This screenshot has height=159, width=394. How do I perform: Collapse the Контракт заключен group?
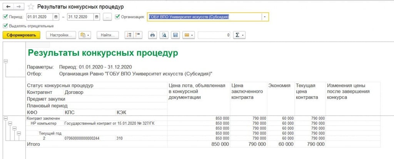[x=5, y=118]
